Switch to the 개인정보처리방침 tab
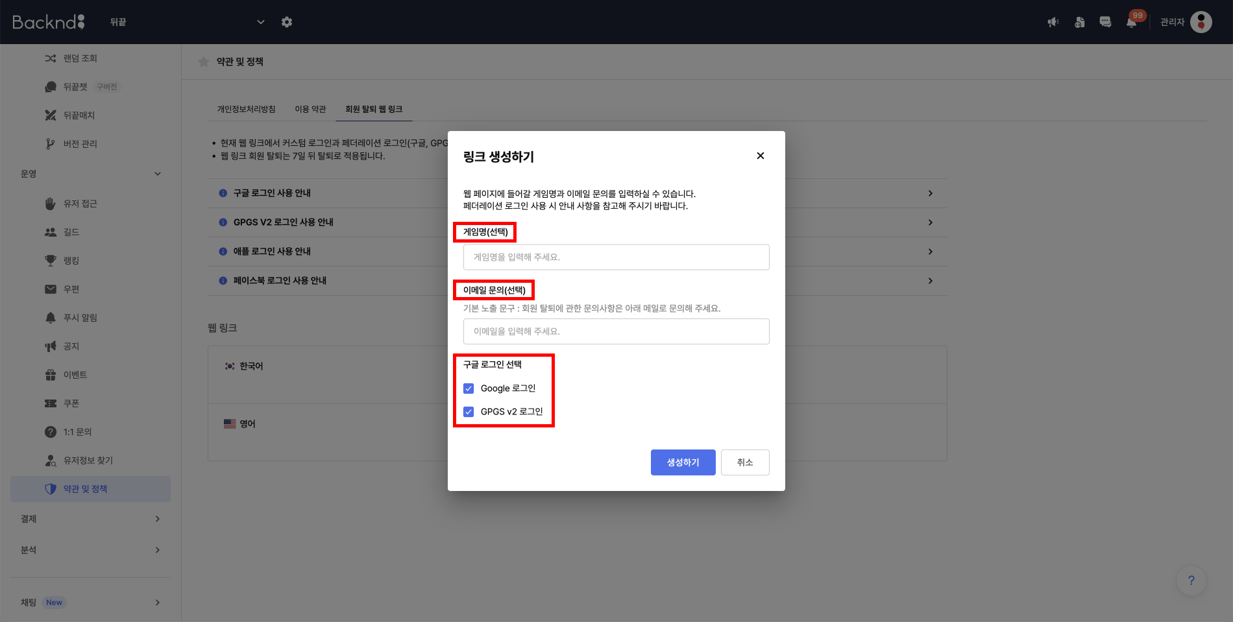This screenshot has width=1233, height=622. pyautogui.click(x=246, y=109)
